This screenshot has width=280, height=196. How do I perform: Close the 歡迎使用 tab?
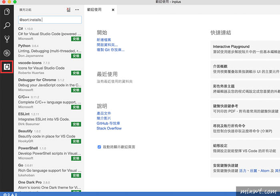tap(113, 10)
